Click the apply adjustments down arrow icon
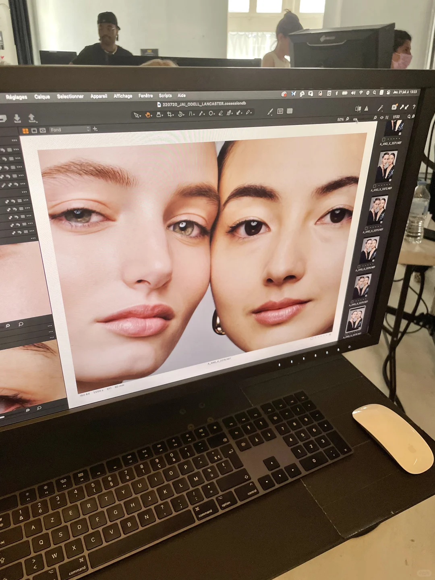The image size is (435, 580). click(x=406, y=107)
